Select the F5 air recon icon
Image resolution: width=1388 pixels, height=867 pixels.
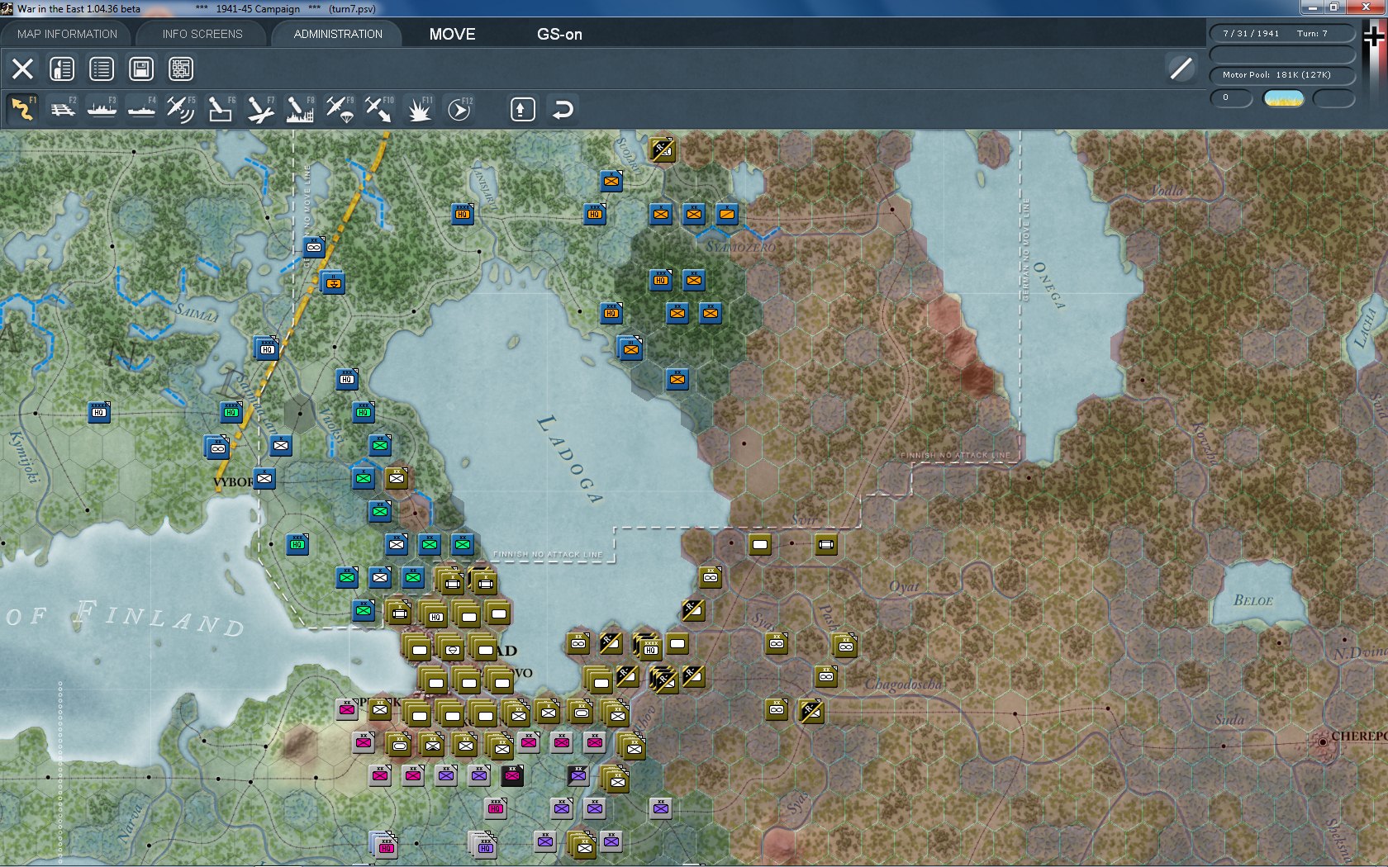point(181,109)
